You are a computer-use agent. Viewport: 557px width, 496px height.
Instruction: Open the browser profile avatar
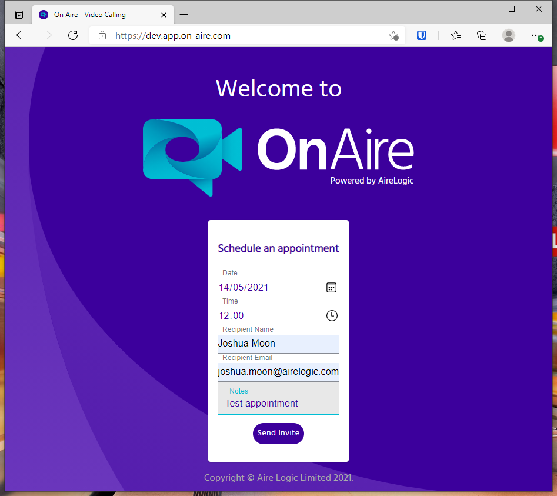509,35
